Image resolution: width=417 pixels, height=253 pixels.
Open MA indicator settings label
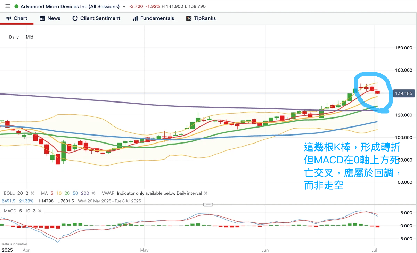[44, 193]
